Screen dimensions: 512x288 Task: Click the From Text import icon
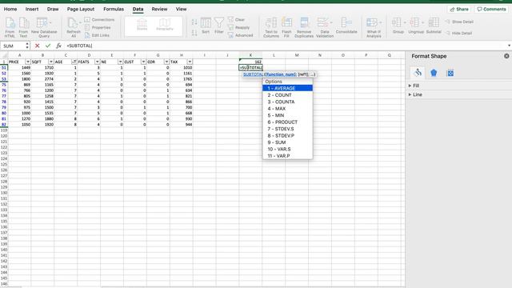(x=23, y=27)
